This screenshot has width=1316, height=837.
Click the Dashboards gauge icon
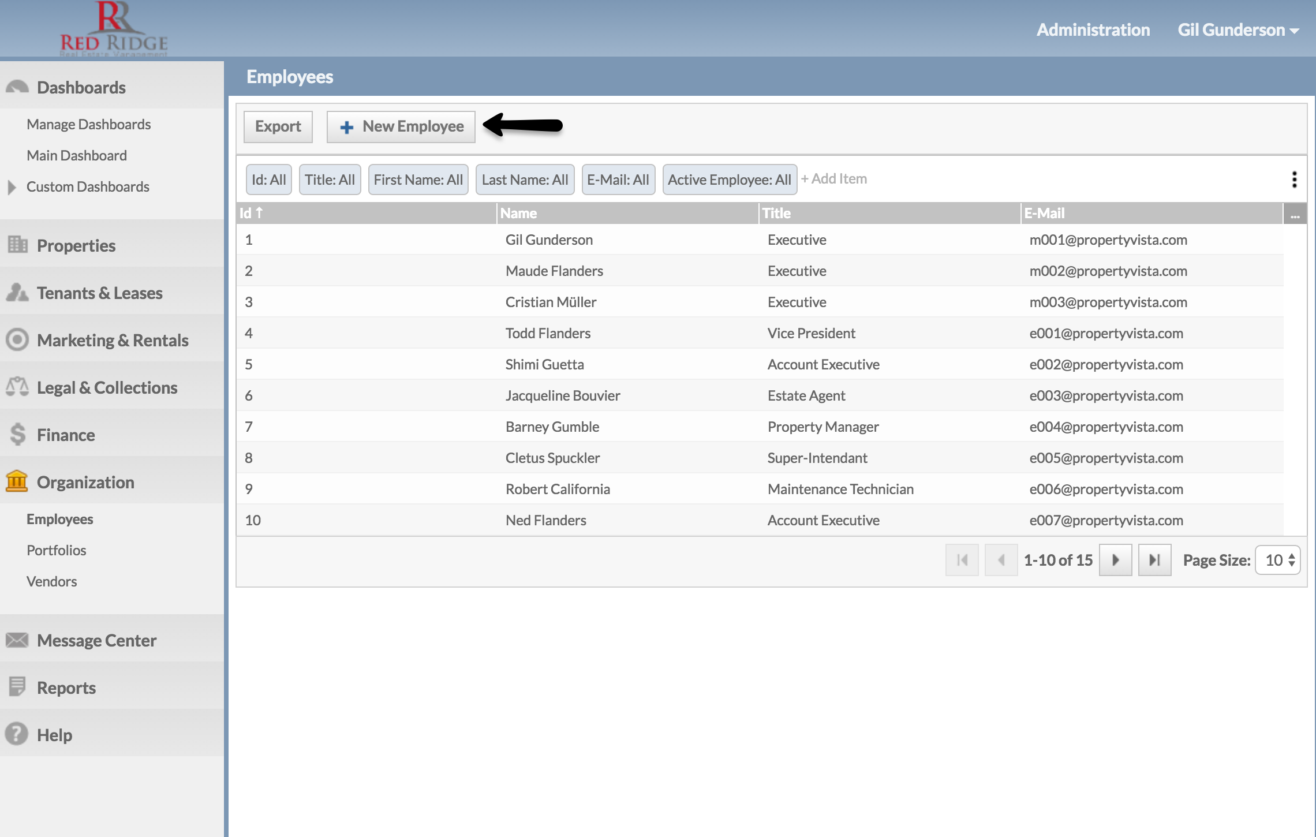[17, 87]
